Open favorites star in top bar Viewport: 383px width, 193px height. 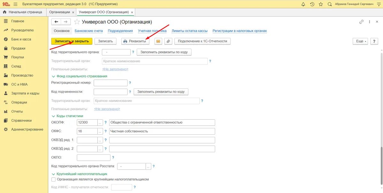pyautogui.click(x=321, y=4)
